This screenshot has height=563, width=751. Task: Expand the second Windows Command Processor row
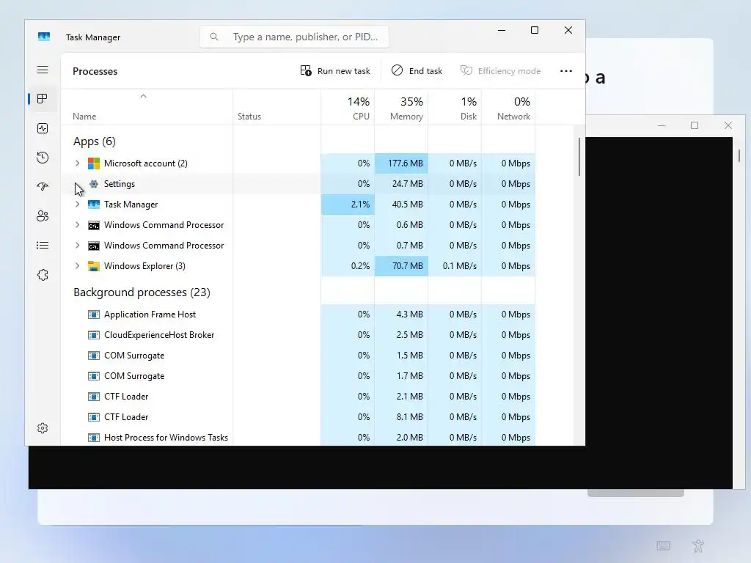(78, 246)
